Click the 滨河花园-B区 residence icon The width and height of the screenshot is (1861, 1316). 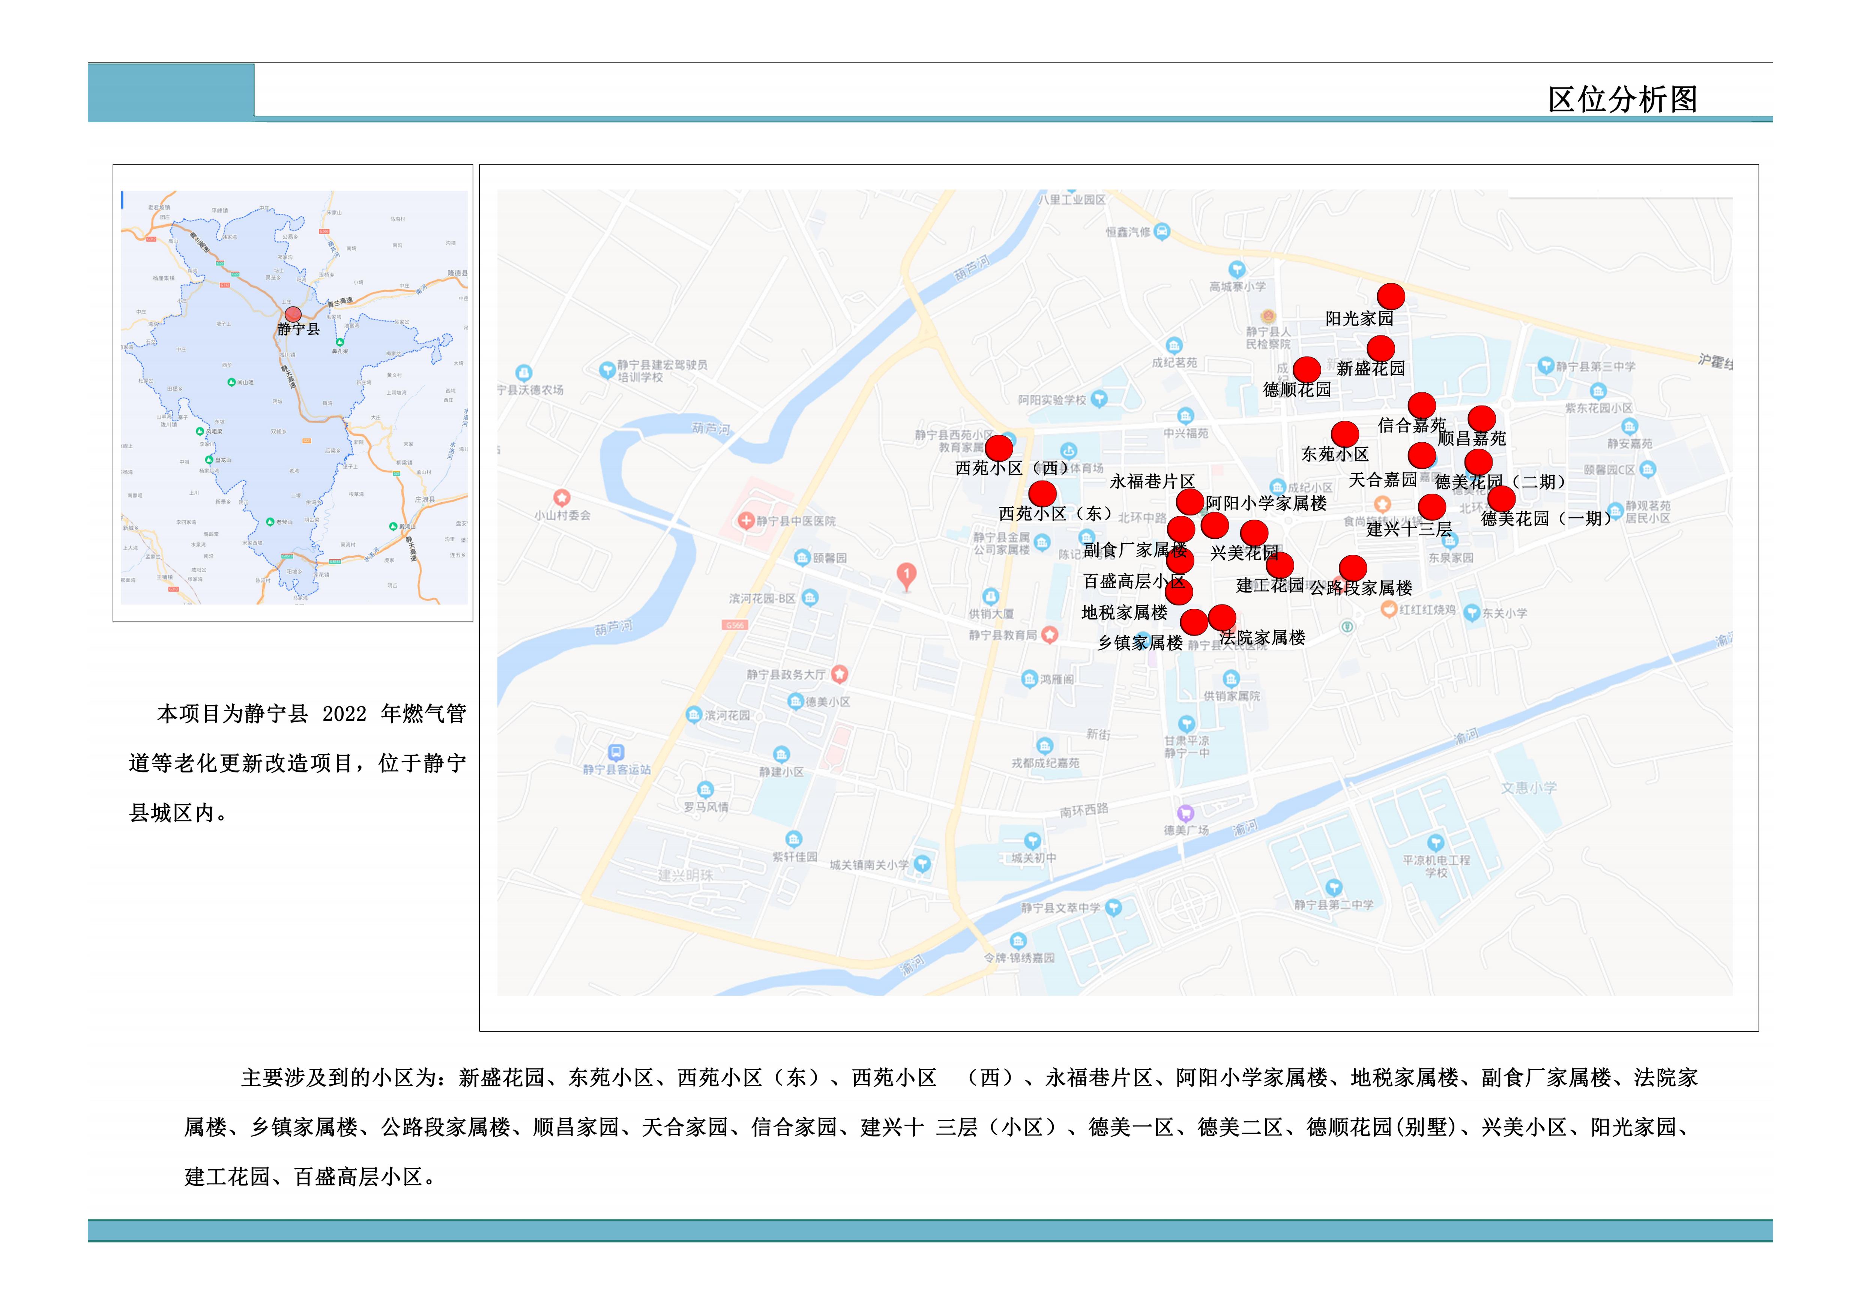click(x=810, y=598)
